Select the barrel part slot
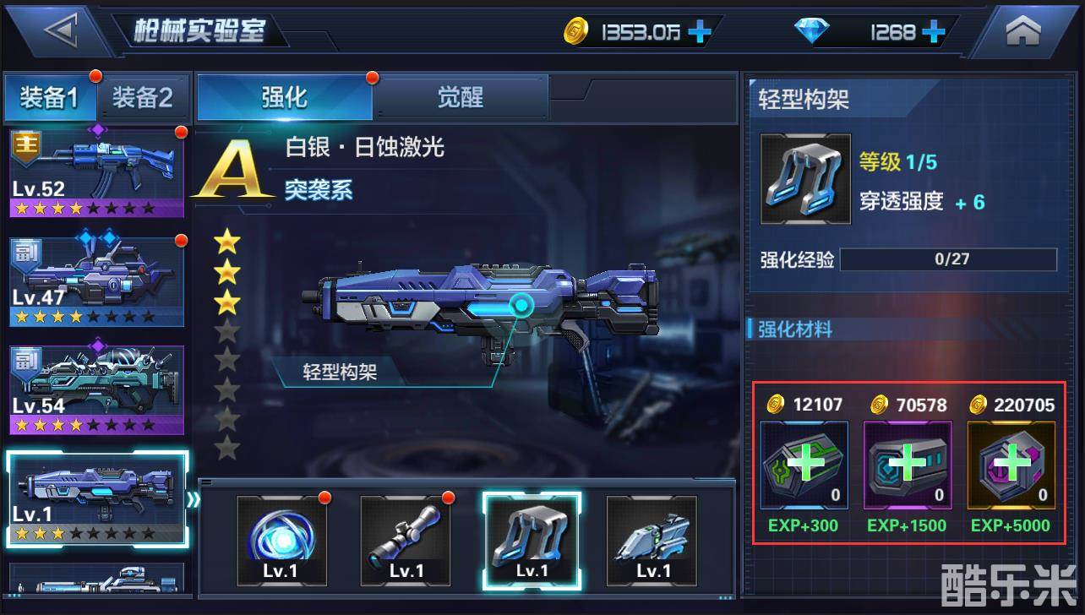Screen dimensions: 1085x615 coord(652,541)
